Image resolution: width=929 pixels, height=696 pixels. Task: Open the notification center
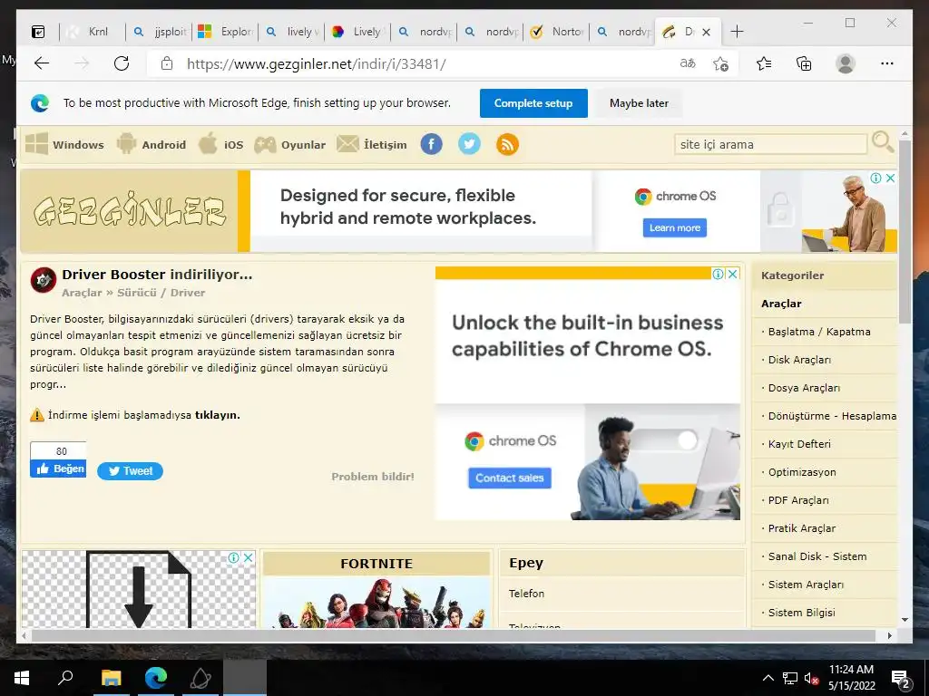(901, 679)
